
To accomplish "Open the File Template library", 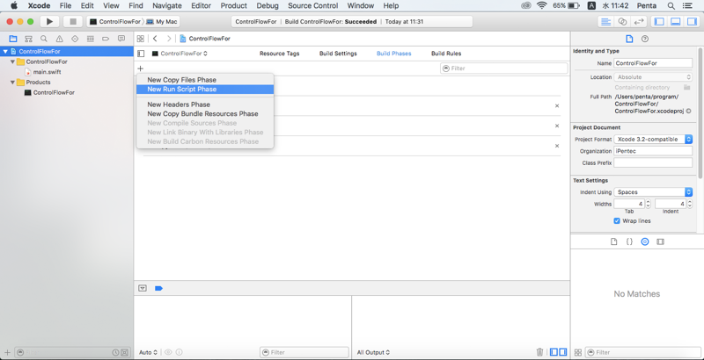I will (x=613, y=241).
